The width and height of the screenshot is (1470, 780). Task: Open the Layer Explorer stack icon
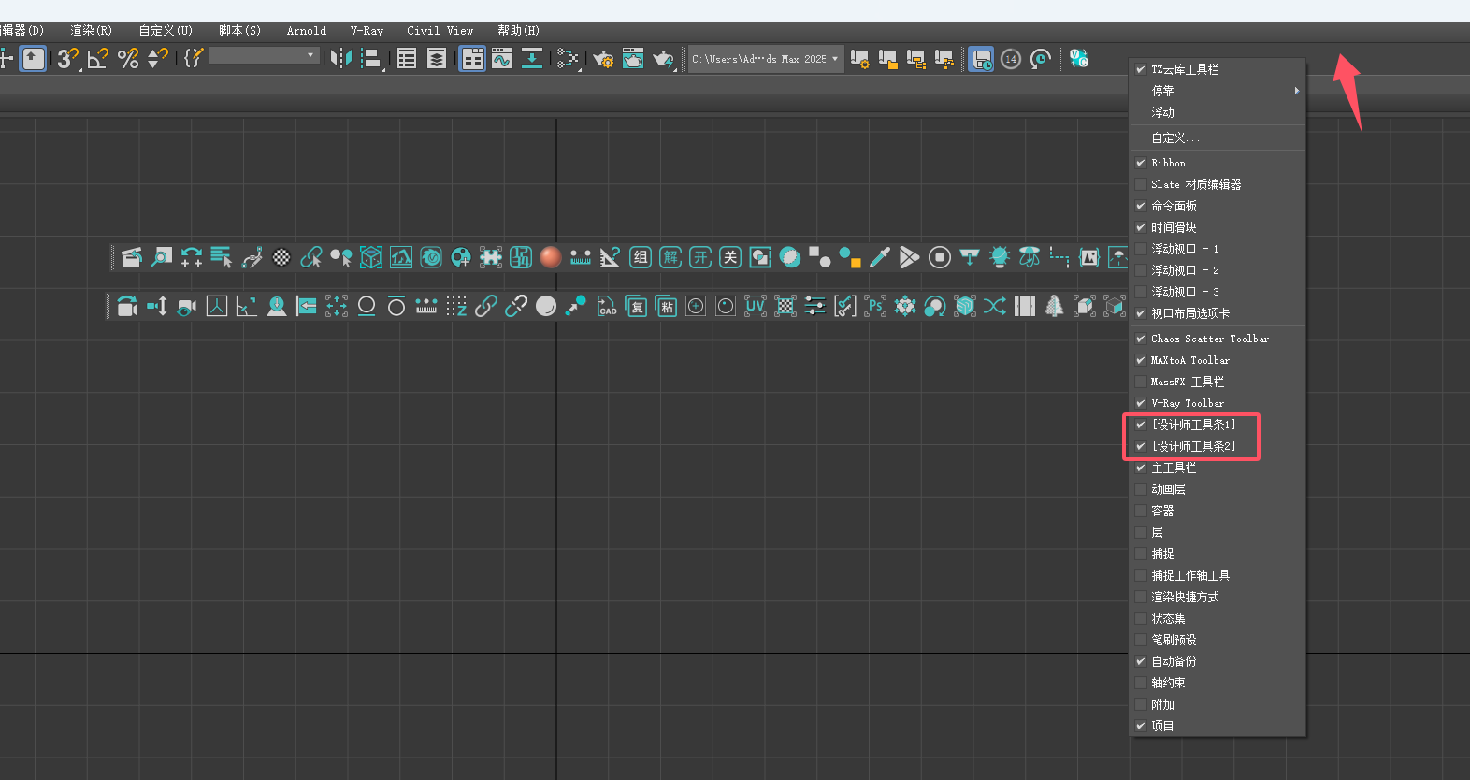[437, 59]
